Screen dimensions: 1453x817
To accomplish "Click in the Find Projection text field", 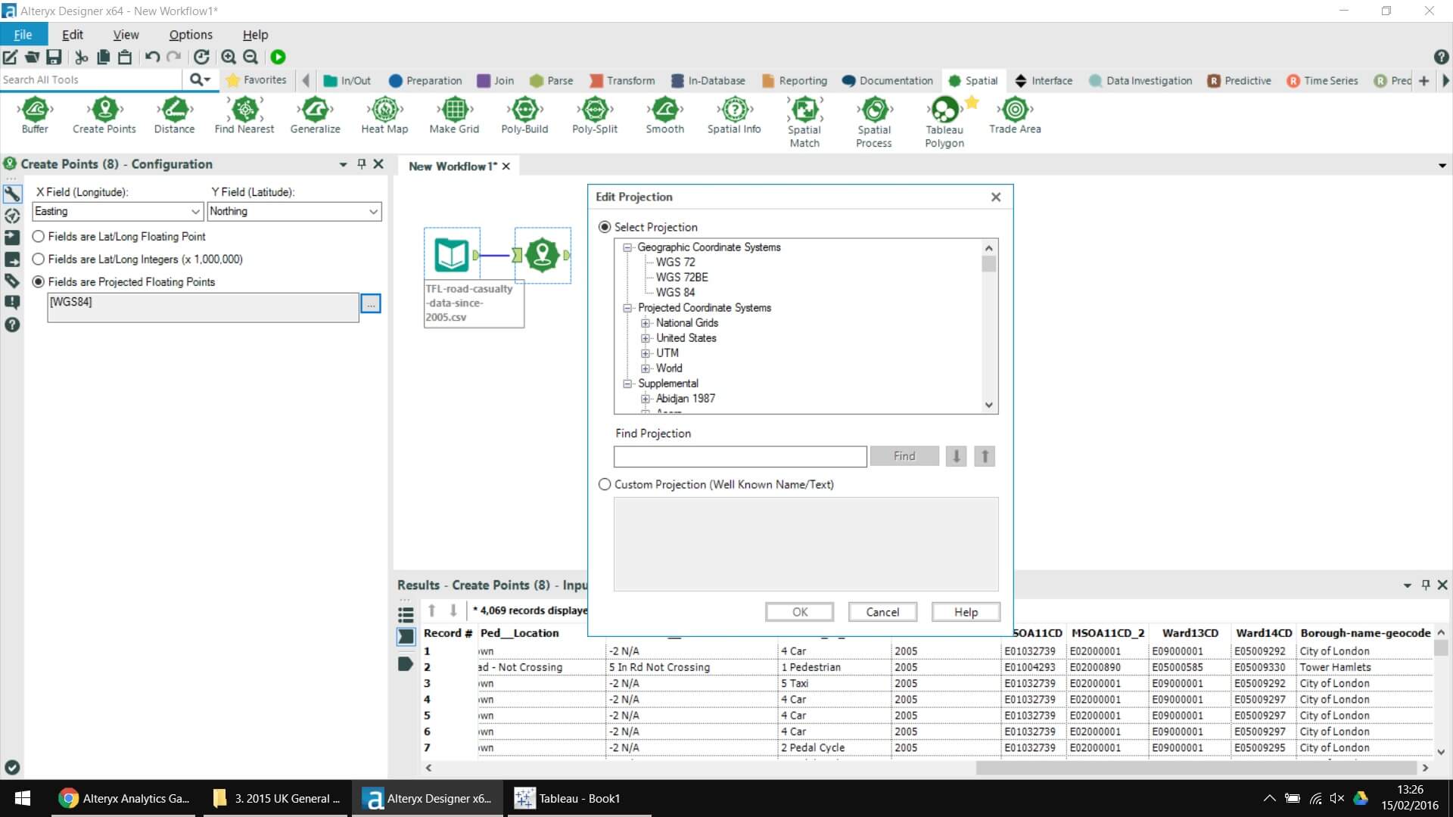I will (x=739, y=457).
